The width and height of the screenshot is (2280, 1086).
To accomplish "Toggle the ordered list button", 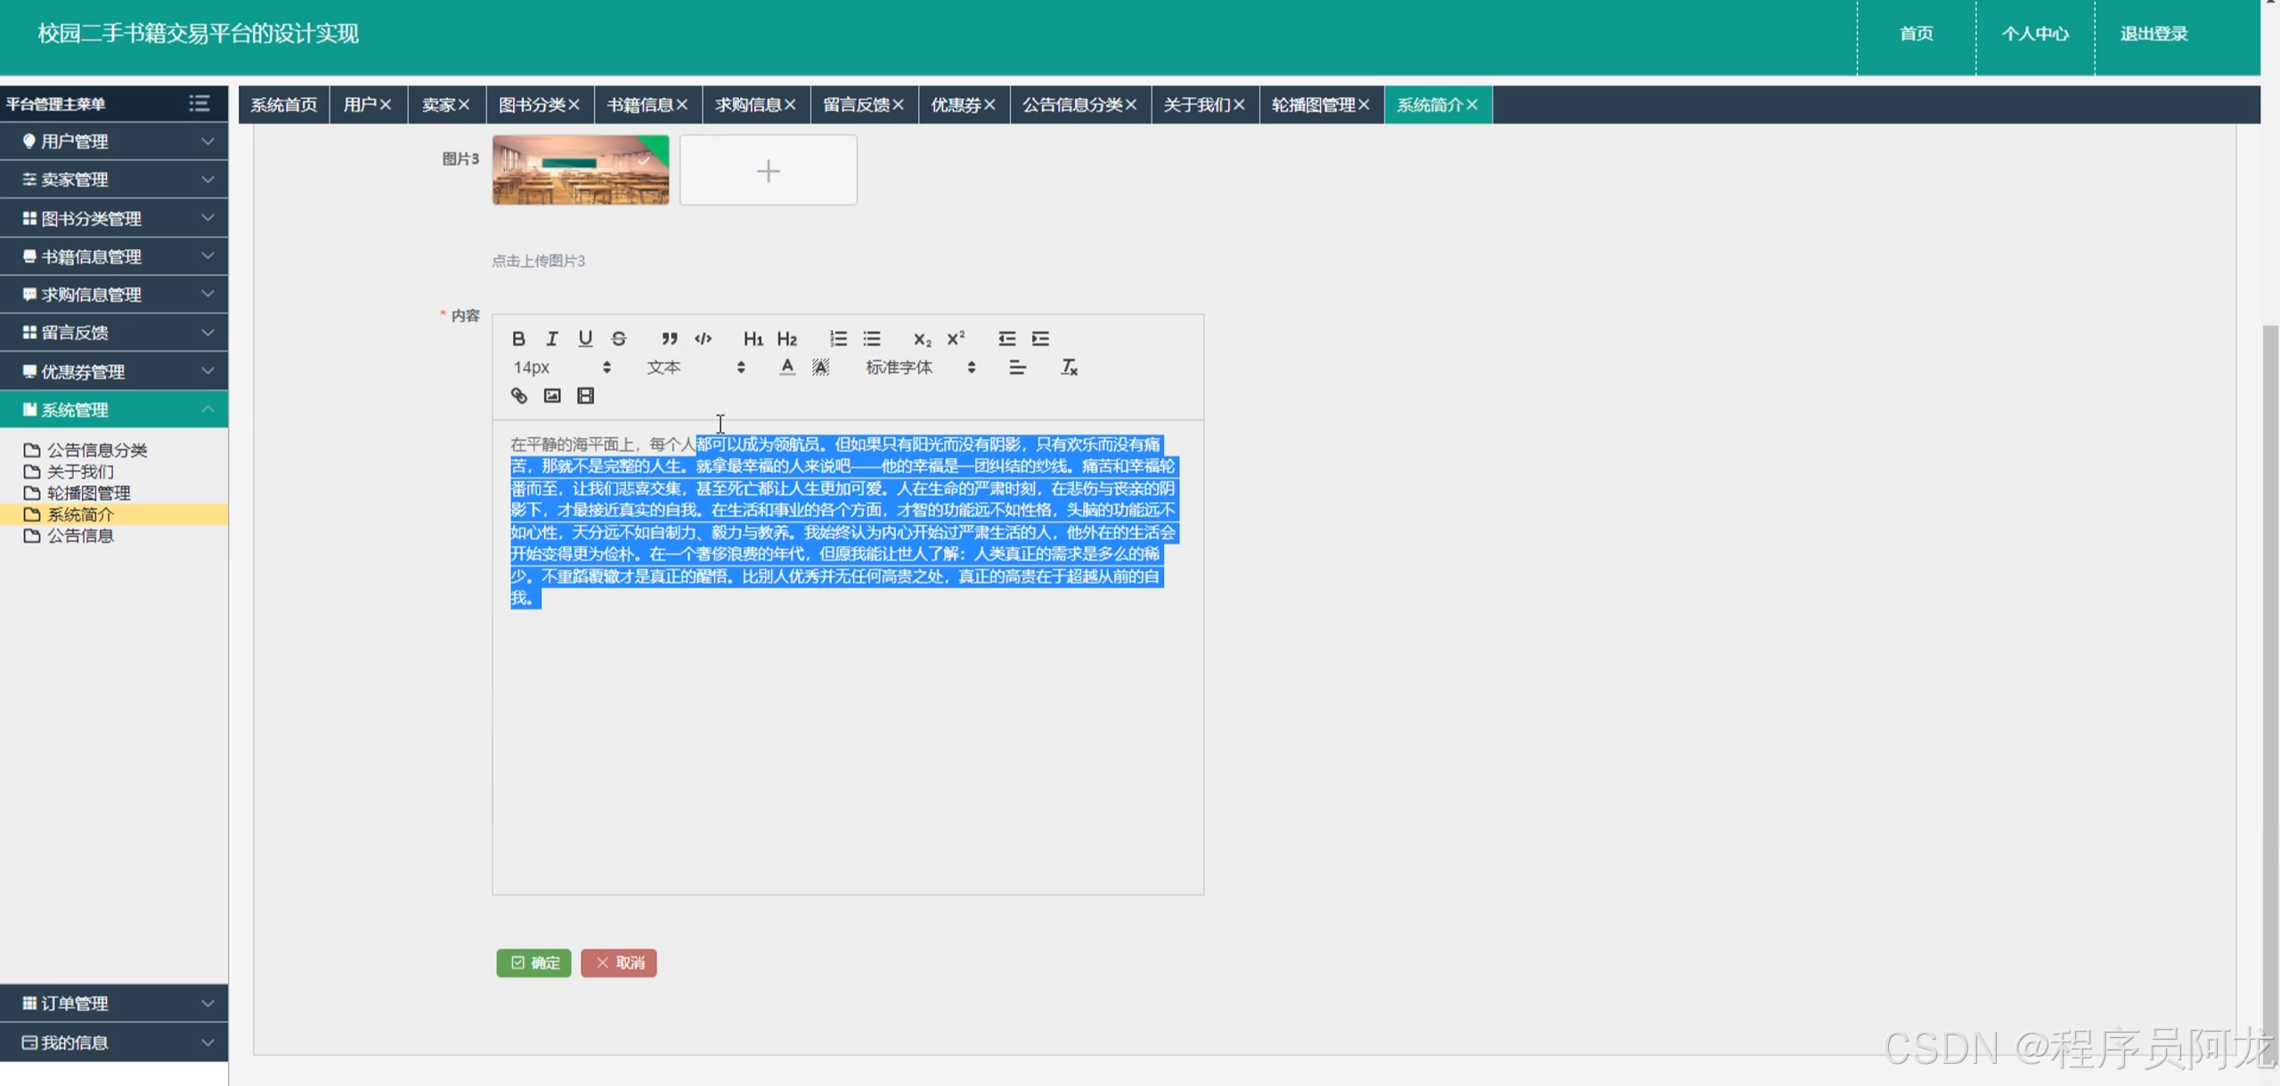I will 838,338.
